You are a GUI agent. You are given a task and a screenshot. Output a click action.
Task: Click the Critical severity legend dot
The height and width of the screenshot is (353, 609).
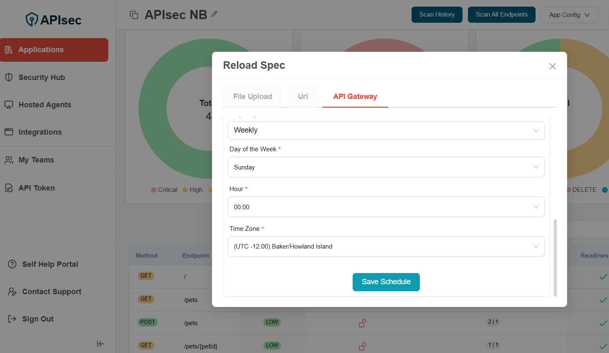153,189
